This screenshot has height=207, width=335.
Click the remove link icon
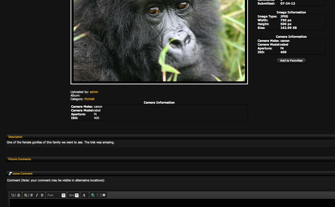98,195
